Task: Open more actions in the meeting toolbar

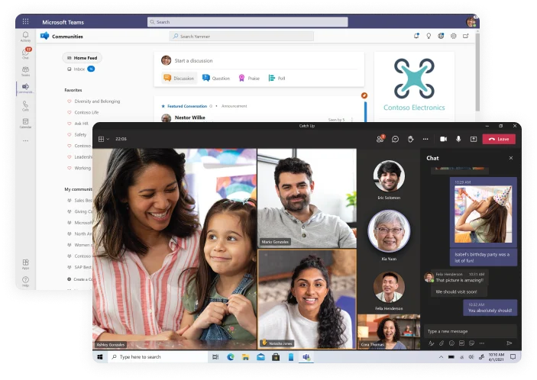Action: click(x=425, y=139)
